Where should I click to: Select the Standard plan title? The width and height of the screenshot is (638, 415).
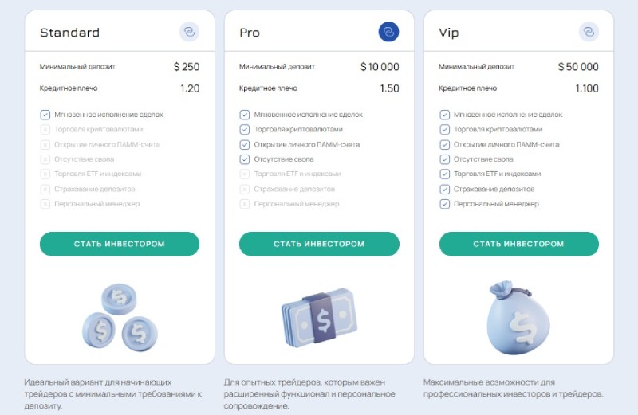[x=69, y=33]
